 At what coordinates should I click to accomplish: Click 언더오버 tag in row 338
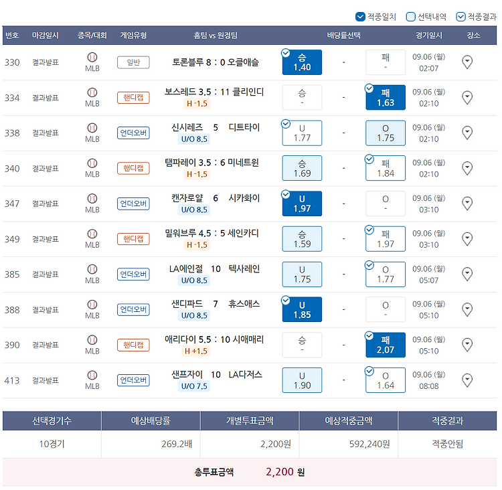[133, 133]
